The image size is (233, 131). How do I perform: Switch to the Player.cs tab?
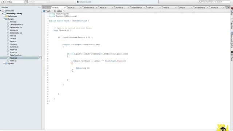[x=103, y=8]
